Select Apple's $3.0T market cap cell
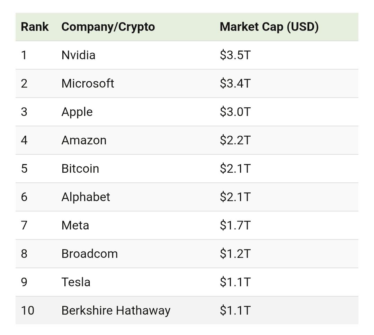 click(235, 112)
